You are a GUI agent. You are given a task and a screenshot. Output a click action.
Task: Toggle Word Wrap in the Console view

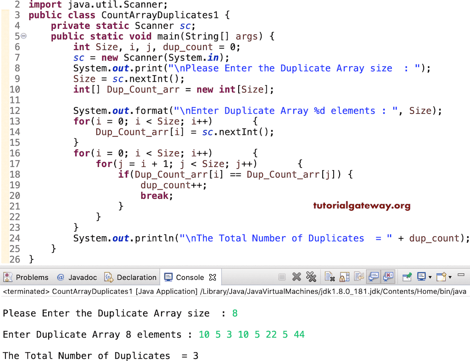[358, 277]
